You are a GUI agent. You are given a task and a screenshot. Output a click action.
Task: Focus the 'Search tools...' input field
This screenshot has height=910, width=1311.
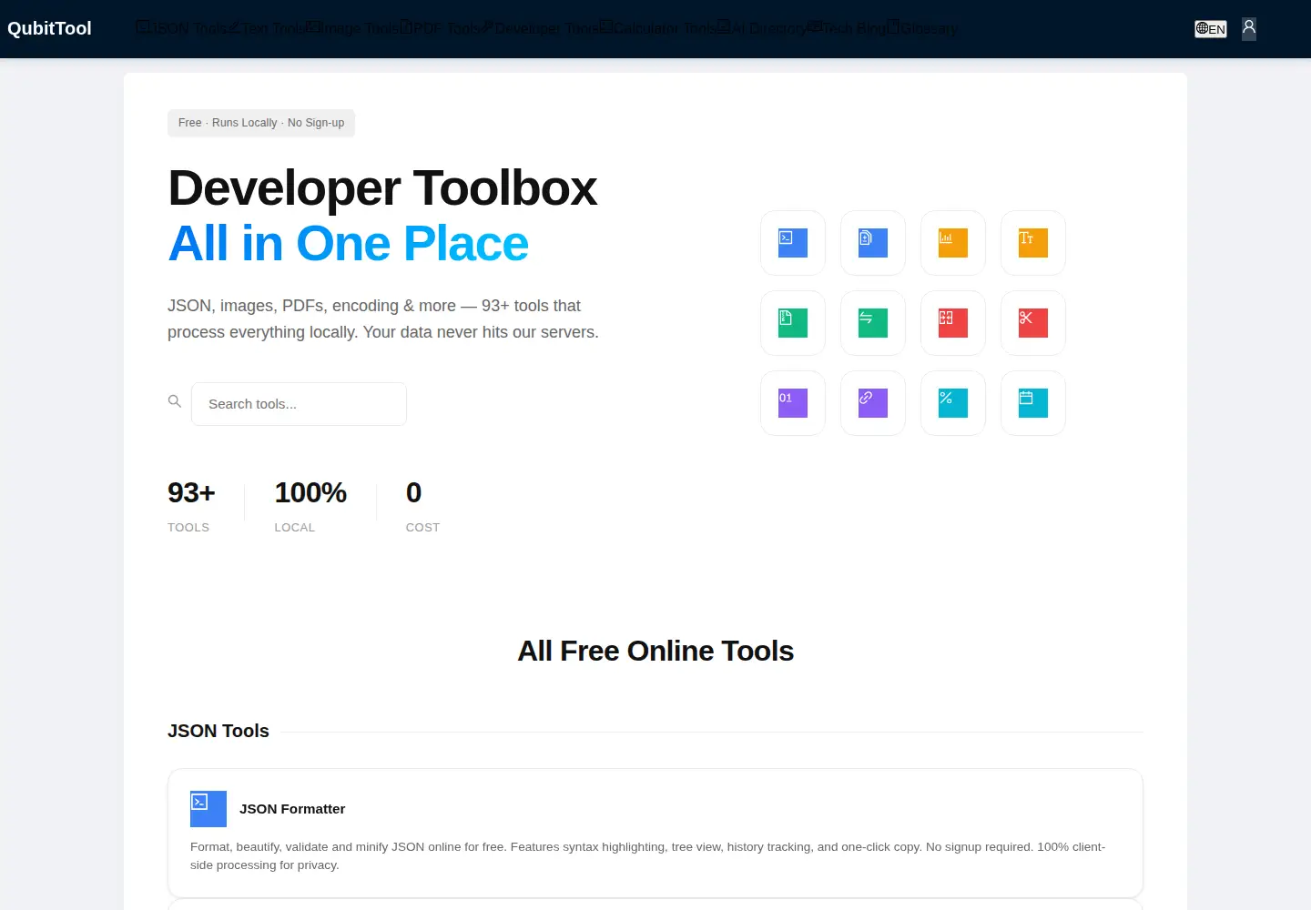click(x=299, y=404)
